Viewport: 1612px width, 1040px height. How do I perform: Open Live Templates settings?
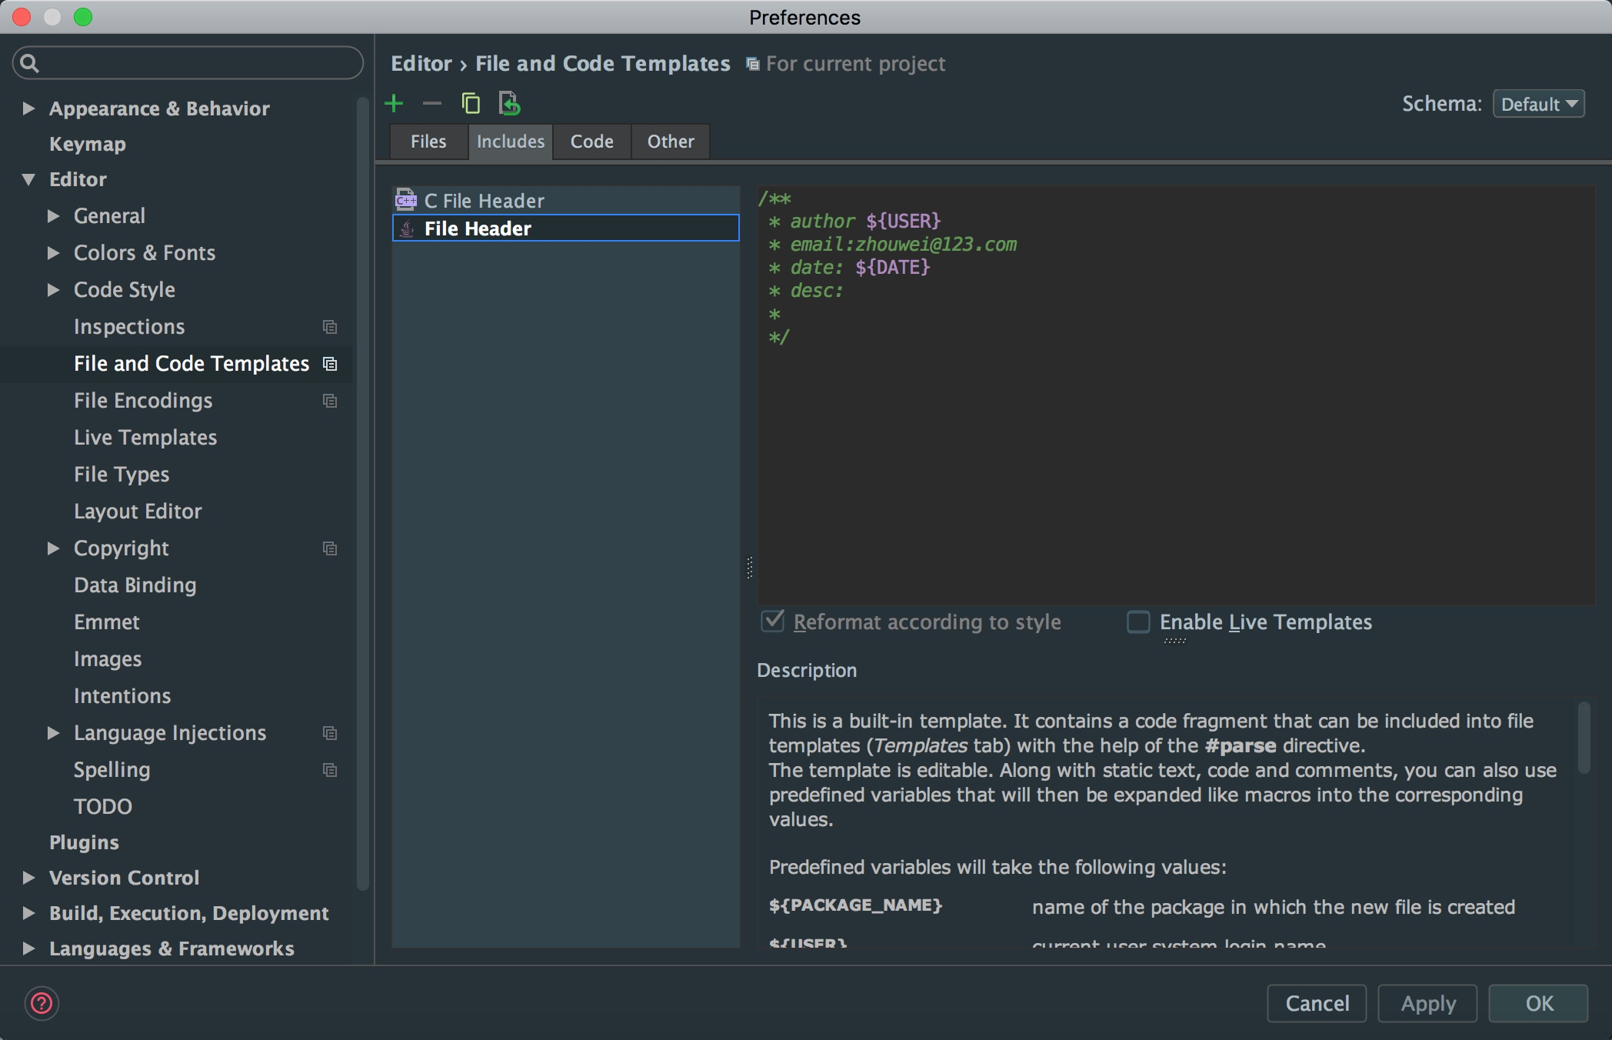coord(145,438)
